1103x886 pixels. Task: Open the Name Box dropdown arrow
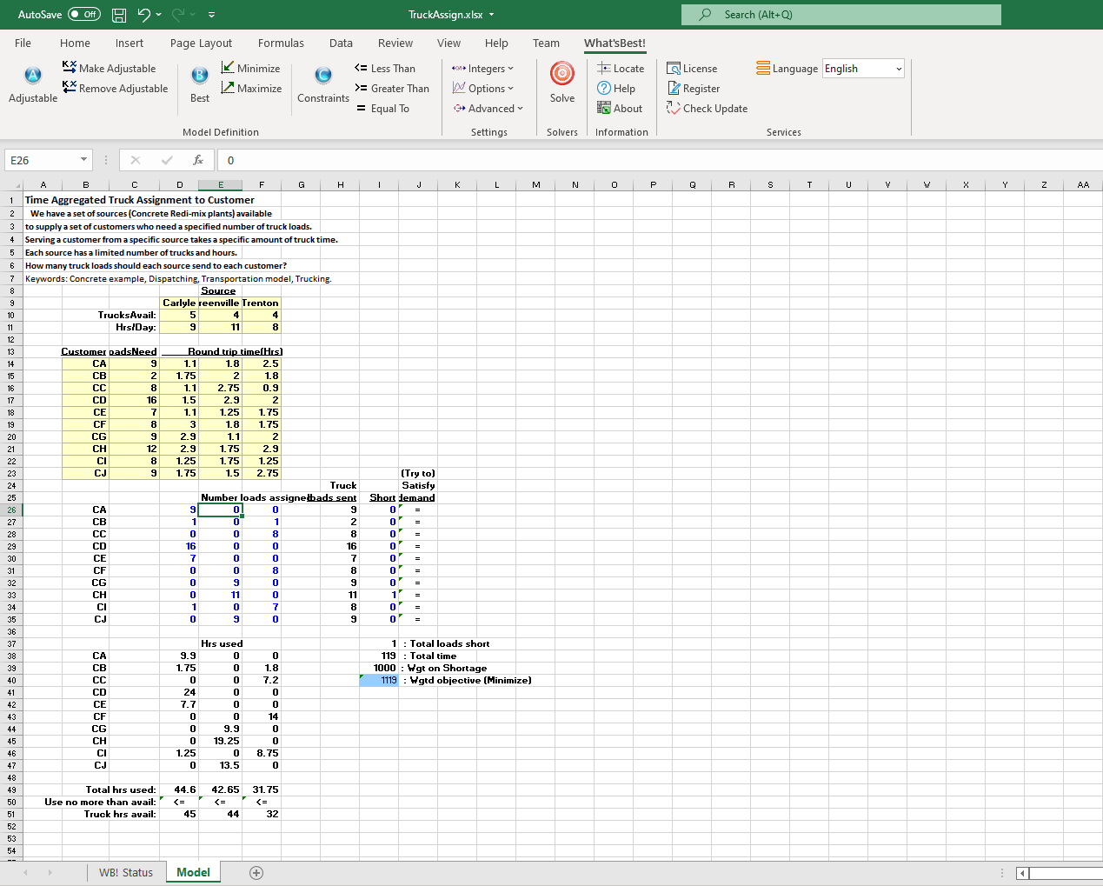83,160
